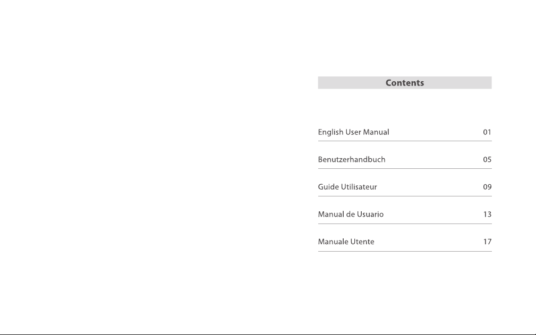
Task: Click the underline beneath Manuale Utente
Action: (x=405, y=251)
